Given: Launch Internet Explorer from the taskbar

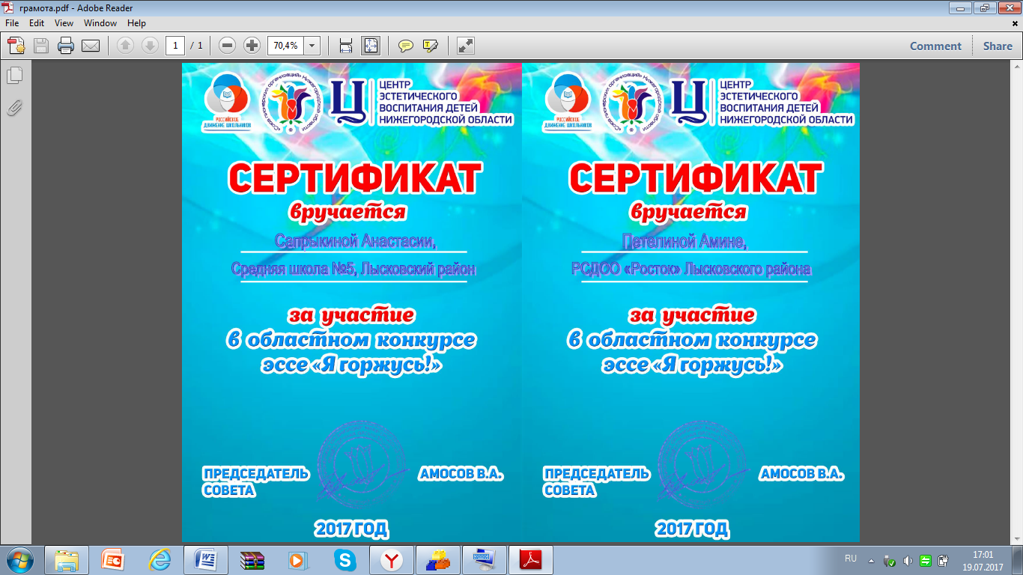Looking at the screenshot, I should (x=160, y=559).
